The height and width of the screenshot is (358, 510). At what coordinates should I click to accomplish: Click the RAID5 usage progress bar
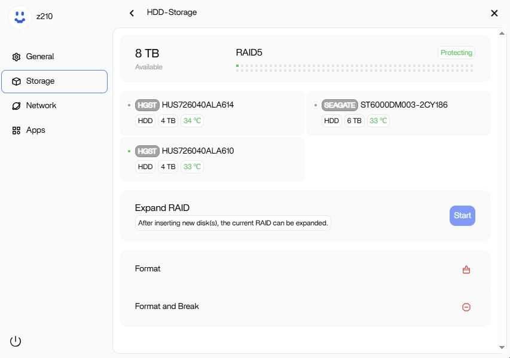(x=355, y=68)
